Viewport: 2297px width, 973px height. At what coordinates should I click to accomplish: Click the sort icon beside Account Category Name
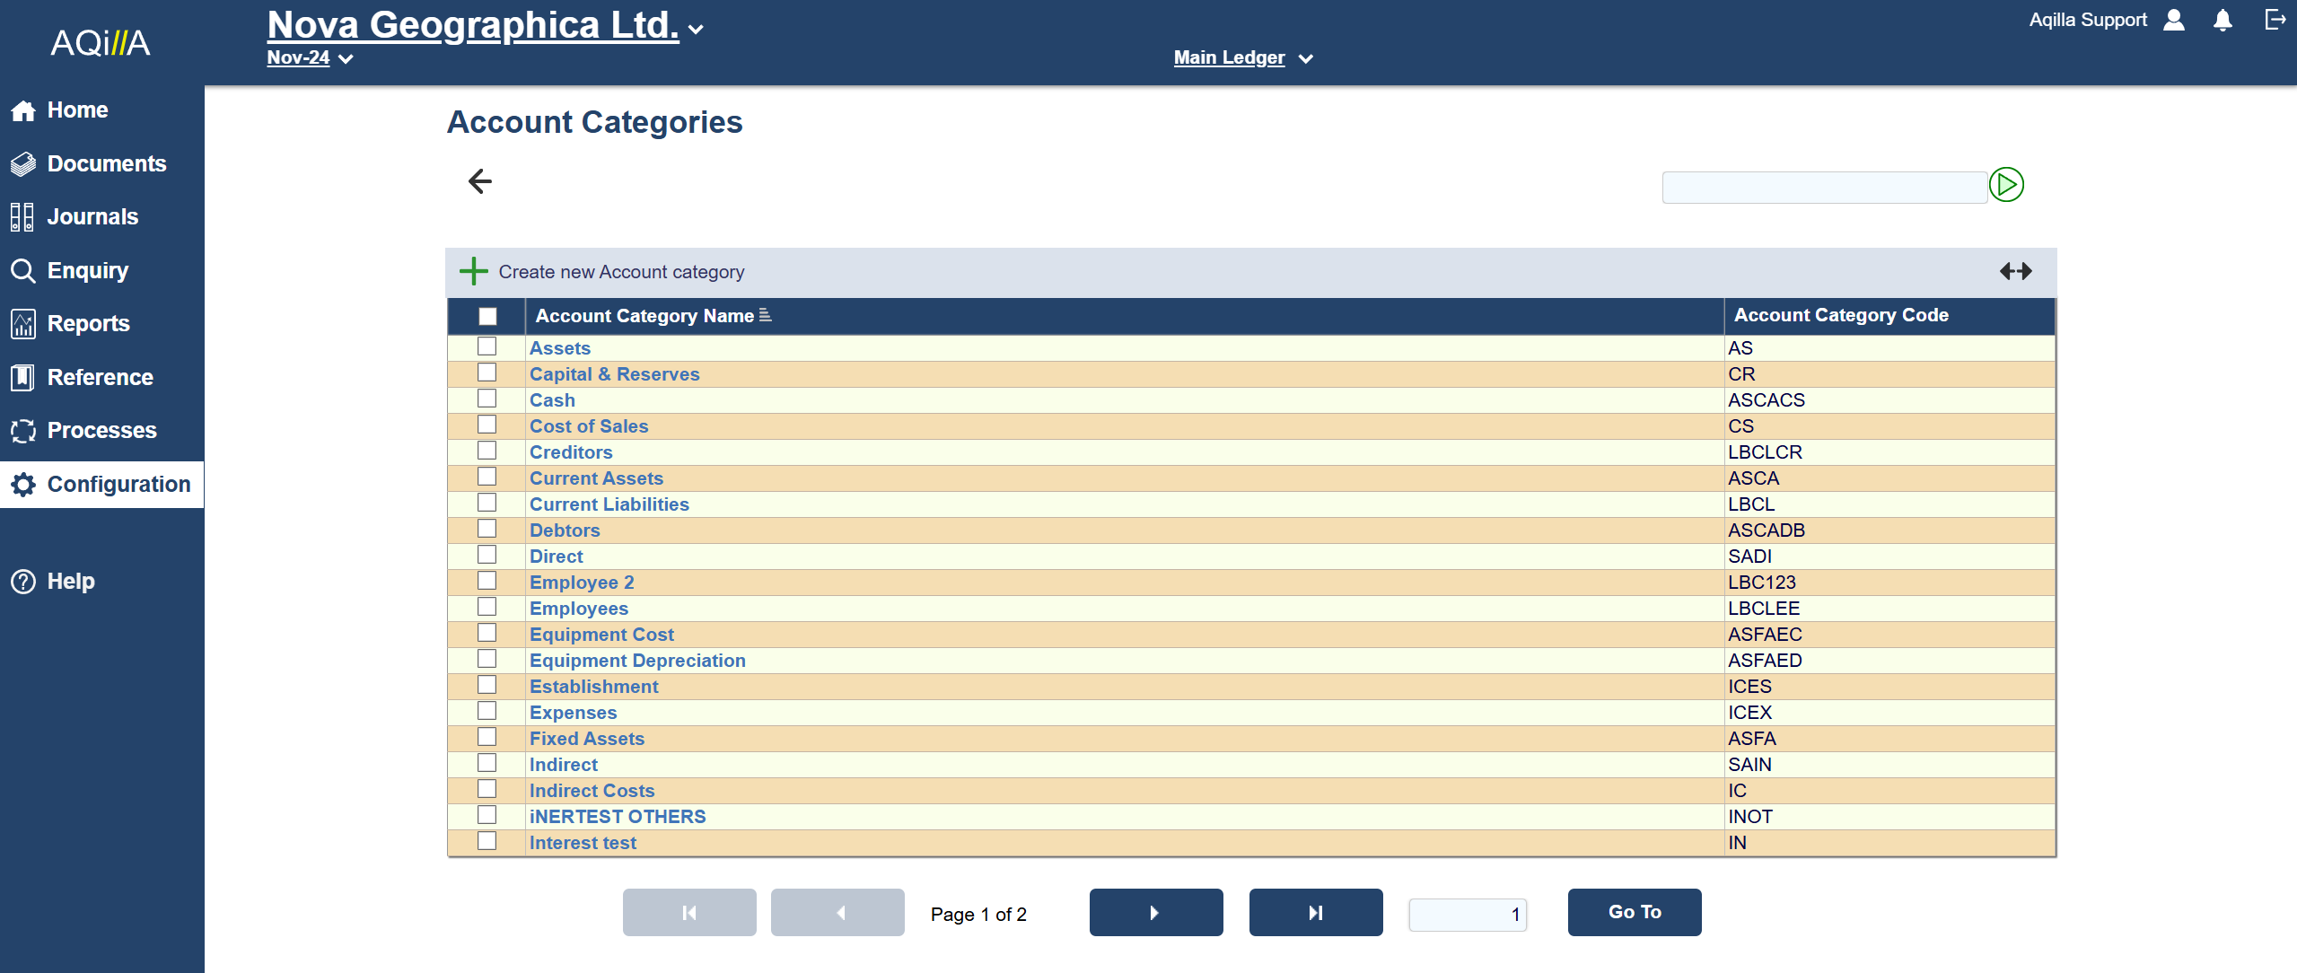[765, 315]
